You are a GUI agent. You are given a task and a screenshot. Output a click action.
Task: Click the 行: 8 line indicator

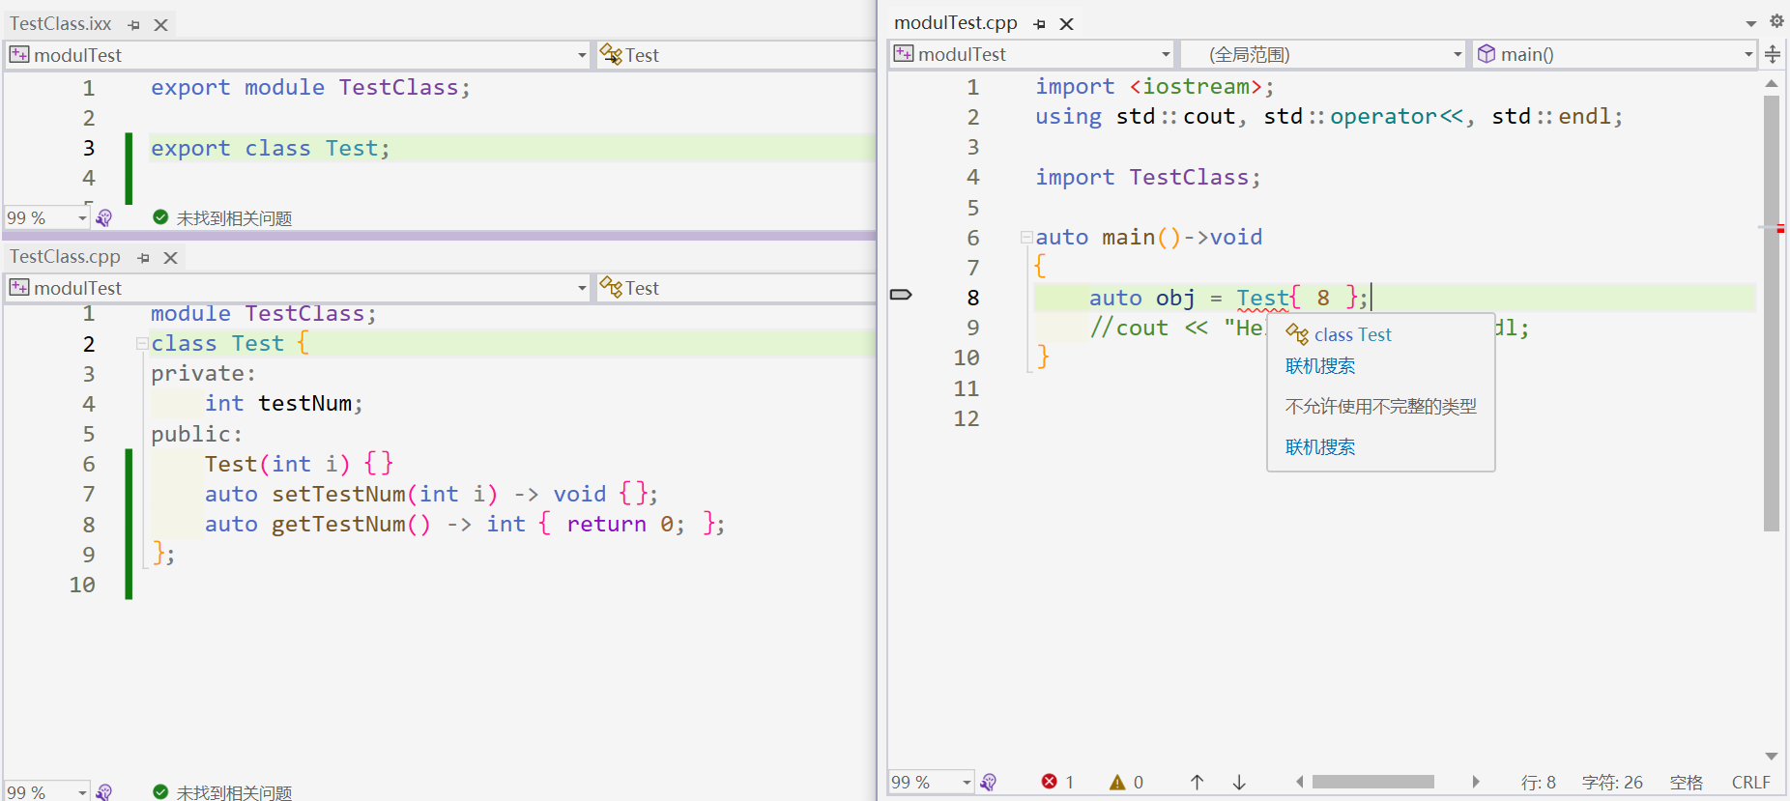[x=1538, y=782]
